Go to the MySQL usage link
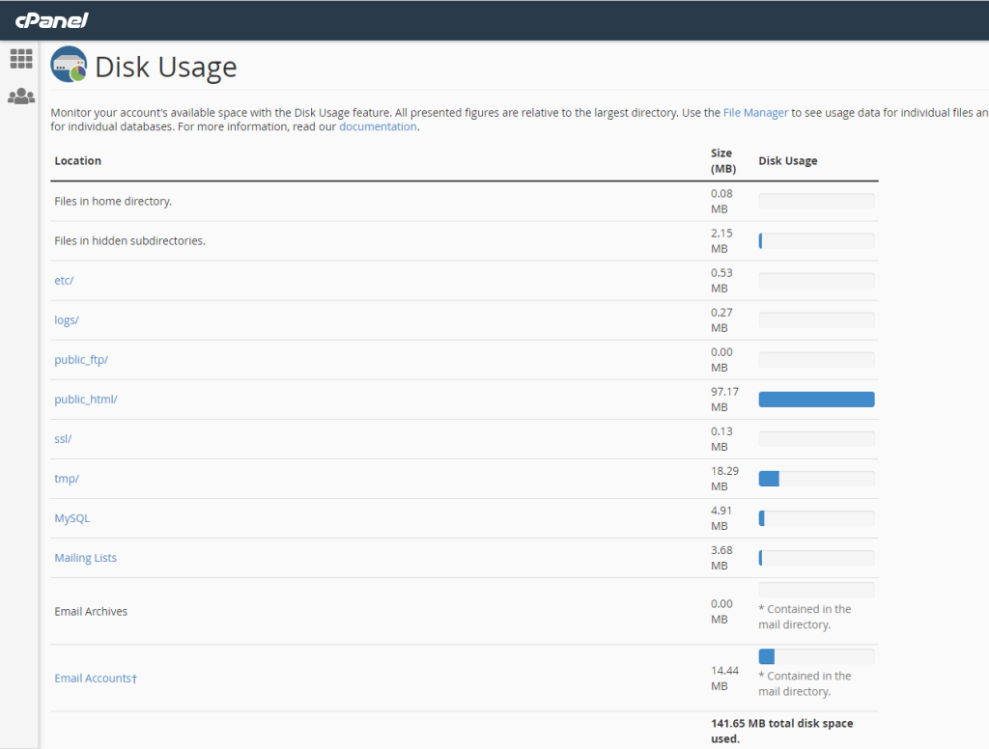This screenshot has width=989, height=749. pos(71,518)
